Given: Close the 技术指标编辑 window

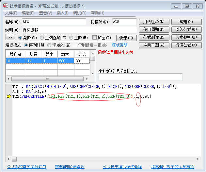Looking at the screenshot, I should pyautogui.click(x=198, y=6).
